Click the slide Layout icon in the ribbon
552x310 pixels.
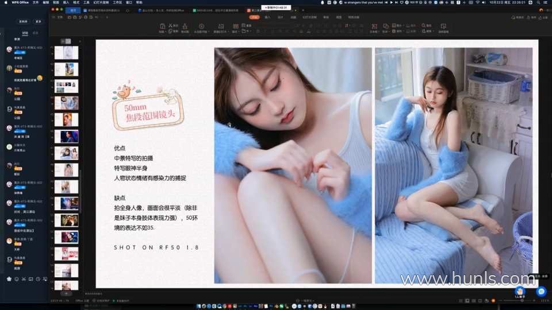click(236, 26)
